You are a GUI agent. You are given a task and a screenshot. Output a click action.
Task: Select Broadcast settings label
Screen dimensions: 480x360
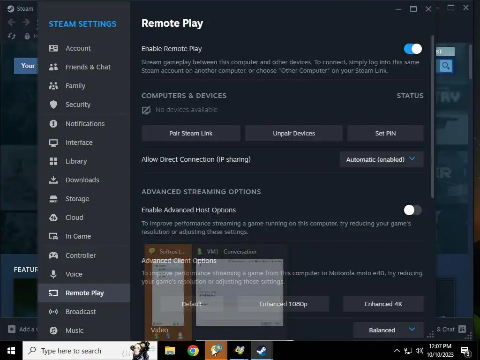pos(81,312)
